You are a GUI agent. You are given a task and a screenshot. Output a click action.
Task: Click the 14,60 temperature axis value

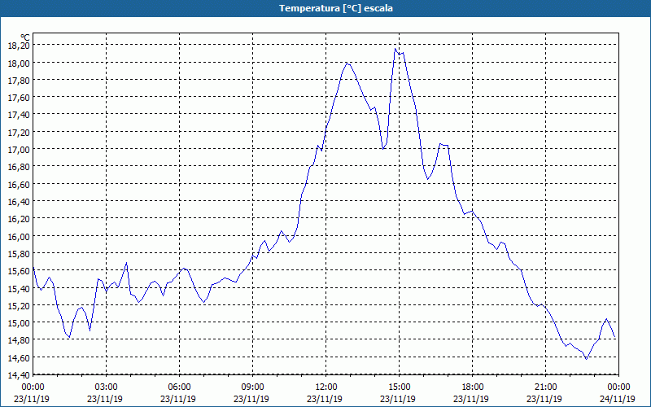[x=19, y=357]
